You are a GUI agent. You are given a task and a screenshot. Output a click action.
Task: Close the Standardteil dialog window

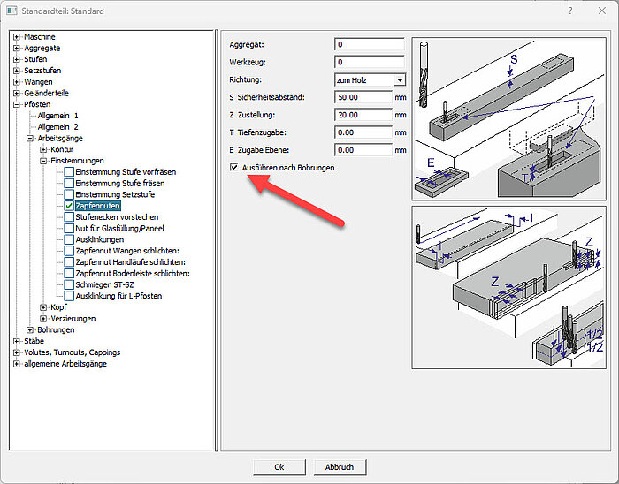(x=601, y=11)
